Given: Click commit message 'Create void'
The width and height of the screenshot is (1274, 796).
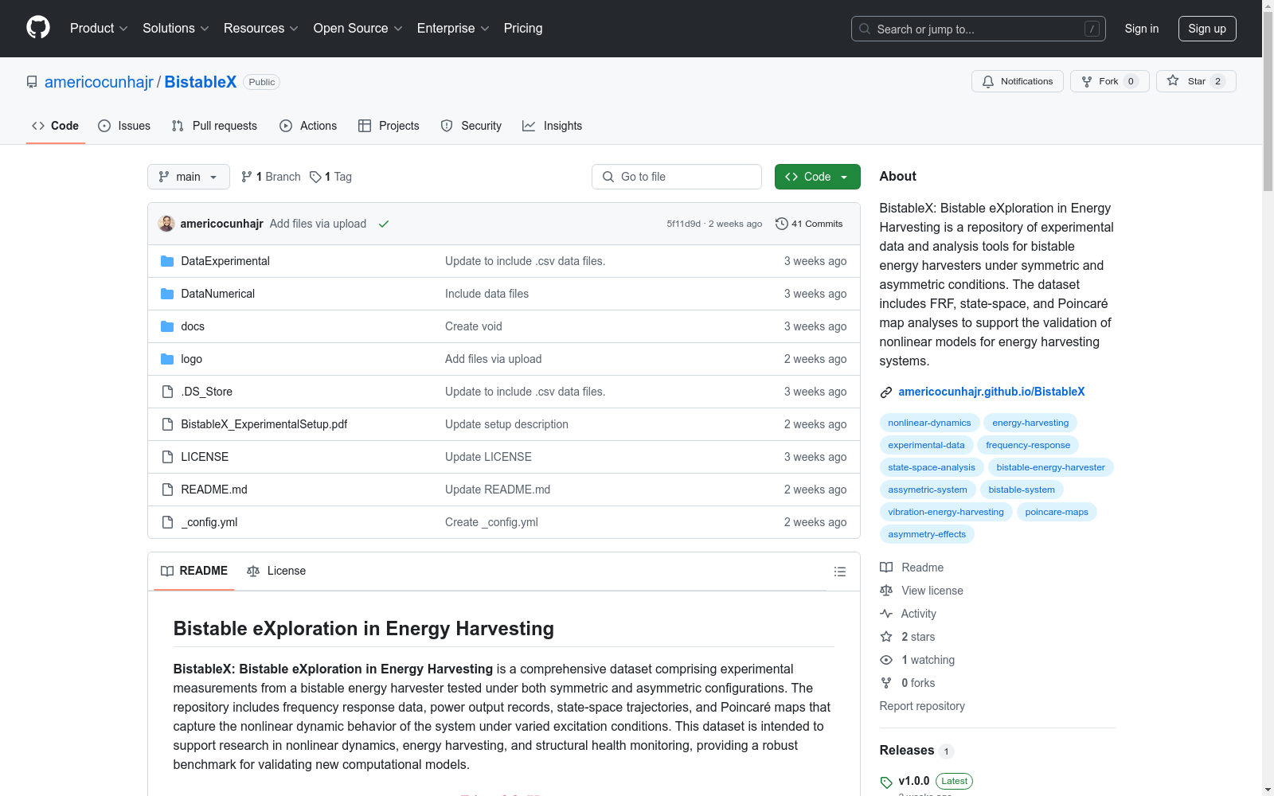Looking at the screenshot, I should click(474, 326).
